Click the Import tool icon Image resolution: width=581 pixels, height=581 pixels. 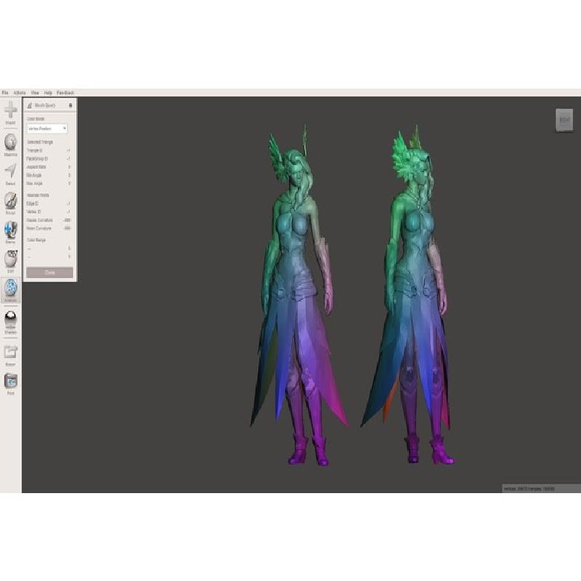pyautogui.click(x=11, y=111)
